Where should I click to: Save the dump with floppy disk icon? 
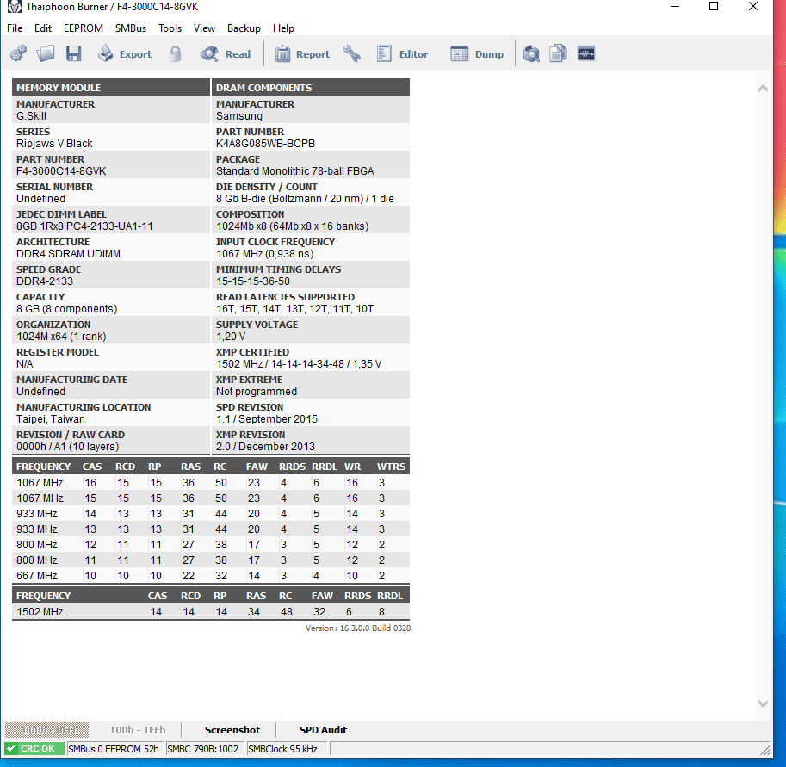(x=74, y=53)
